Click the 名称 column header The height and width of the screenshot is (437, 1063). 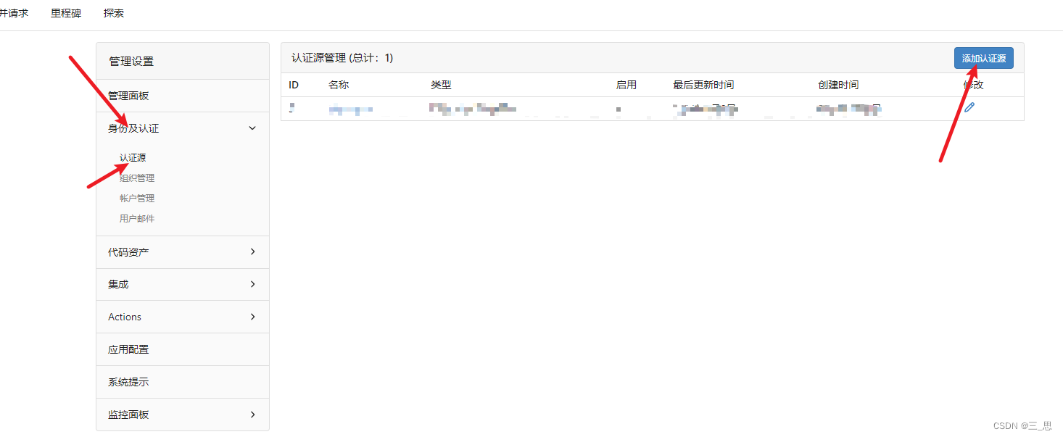click(x=339, y=85)
